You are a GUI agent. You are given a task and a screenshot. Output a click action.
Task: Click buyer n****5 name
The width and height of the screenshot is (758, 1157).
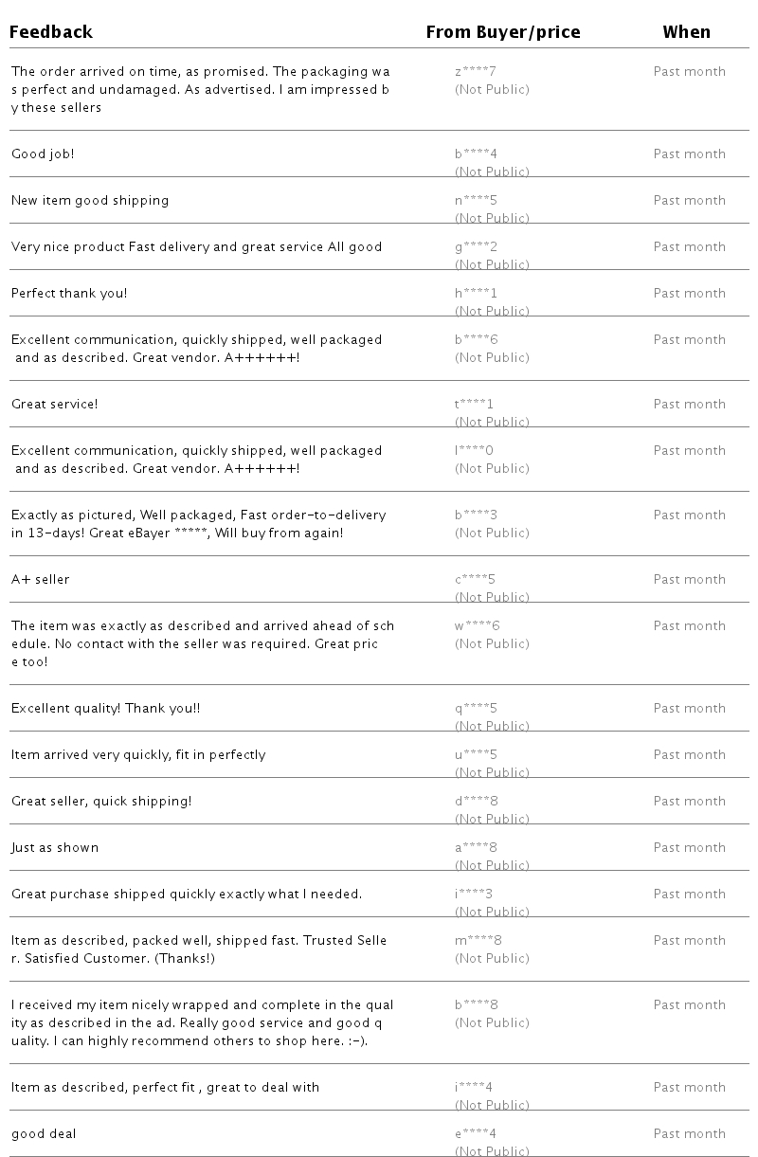point(475,200)
